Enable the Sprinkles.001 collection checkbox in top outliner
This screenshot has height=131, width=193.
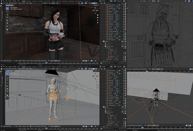pyautogui.click(x=122, y=43)
